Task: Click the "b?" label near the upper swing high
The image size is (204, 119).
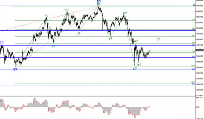Action: coord(125,13)
